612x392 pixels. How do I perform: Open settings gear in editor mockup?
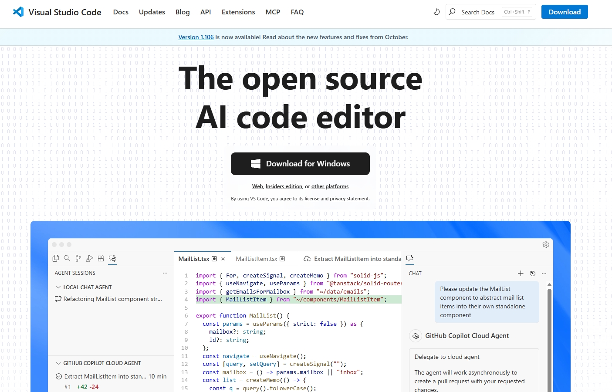545,245
